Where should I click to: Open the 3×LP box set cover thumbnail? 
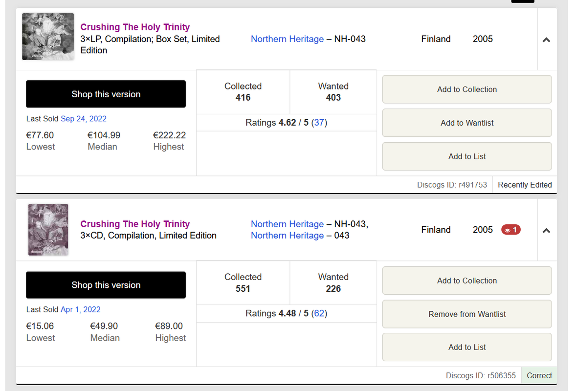pos(48,37)
